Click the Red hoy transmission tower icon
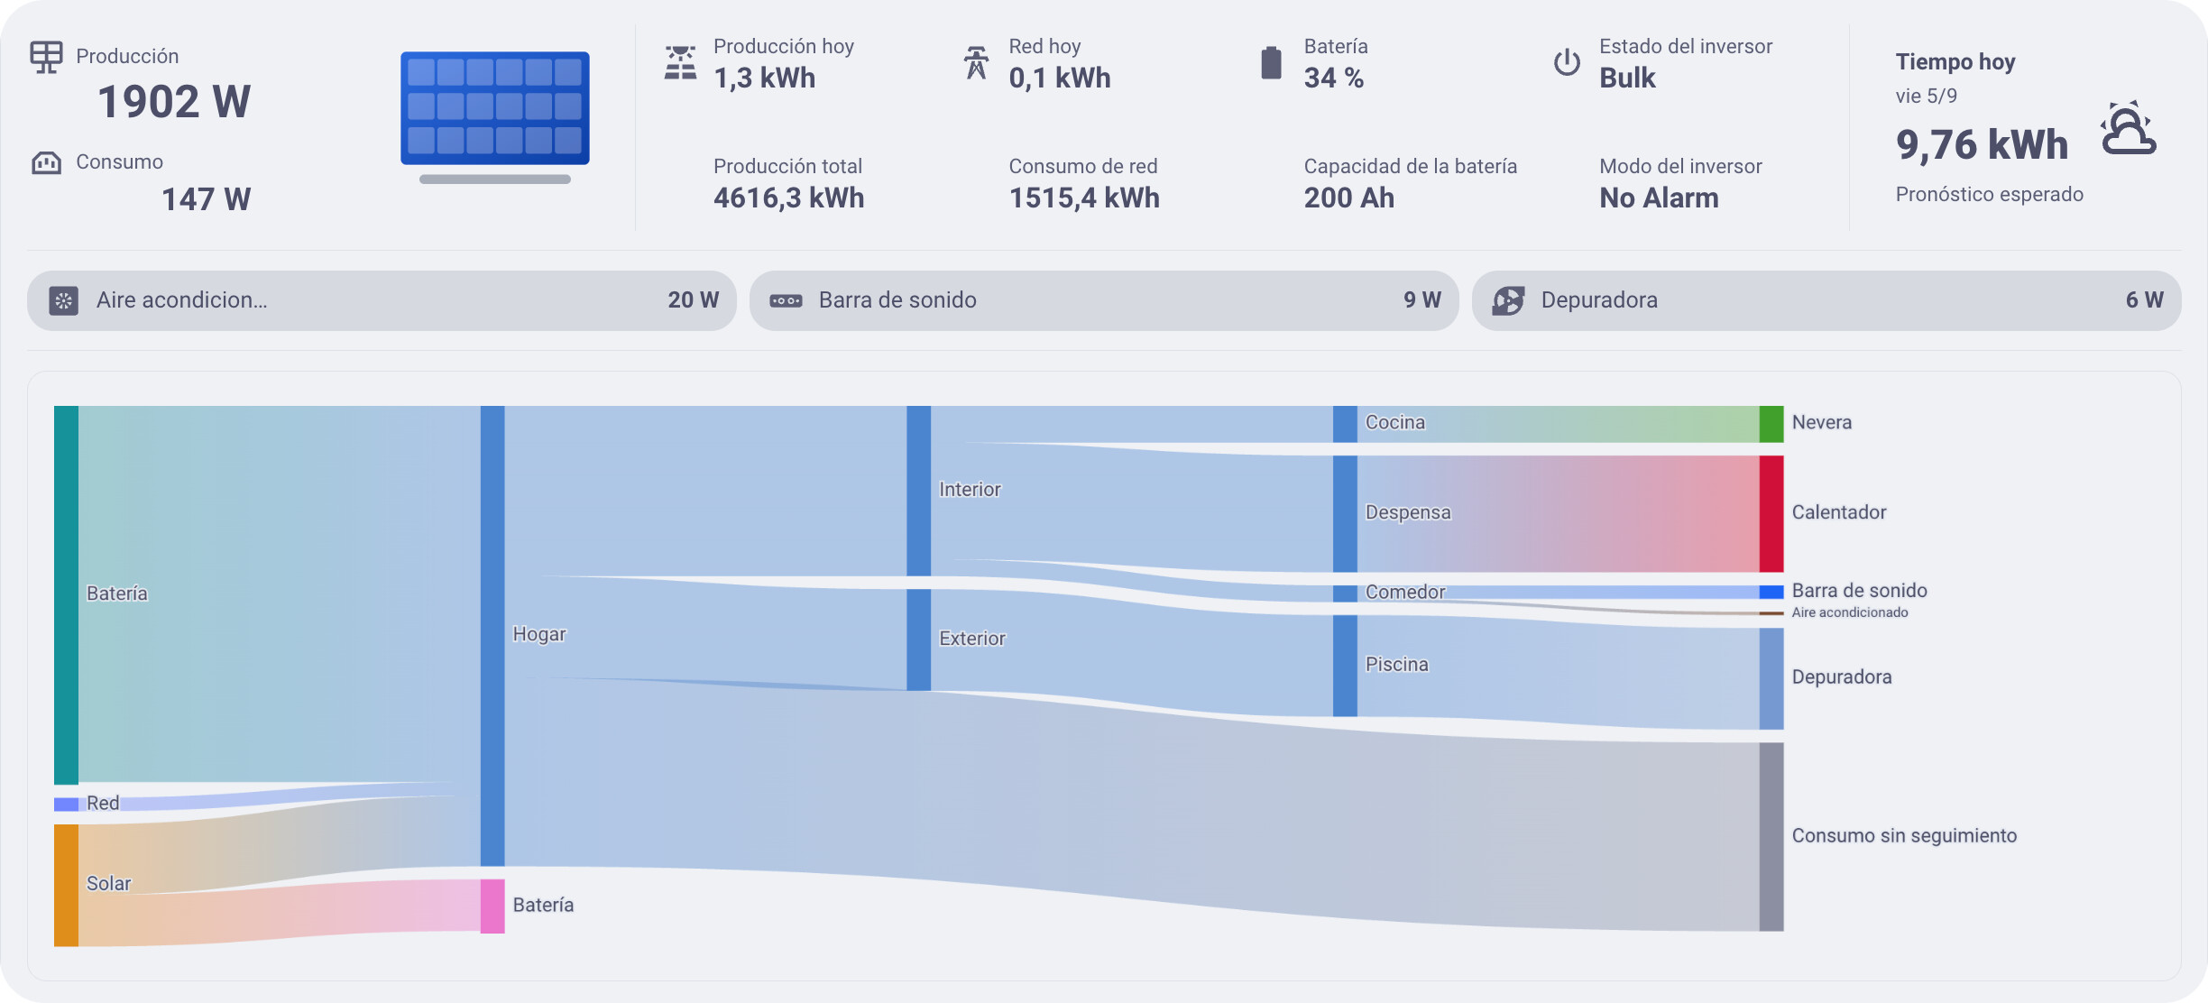This screenshot has width=2208, height=1003. tap(976, 62)
